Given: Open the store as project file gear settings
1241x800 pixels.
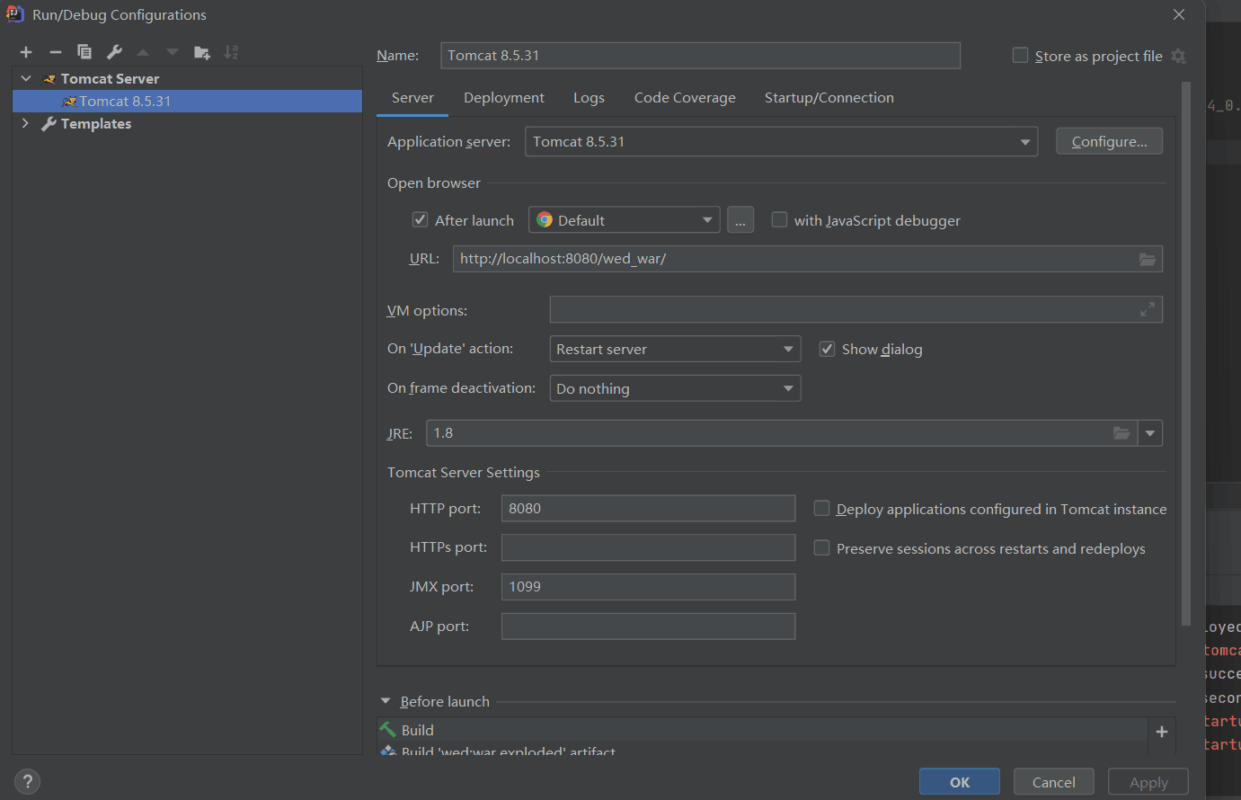Looking at the screenshot, I should (1179, 56).
